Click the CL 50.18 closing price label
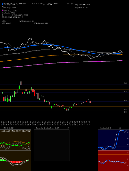The image size is (129, 171). tap(47, 5)
